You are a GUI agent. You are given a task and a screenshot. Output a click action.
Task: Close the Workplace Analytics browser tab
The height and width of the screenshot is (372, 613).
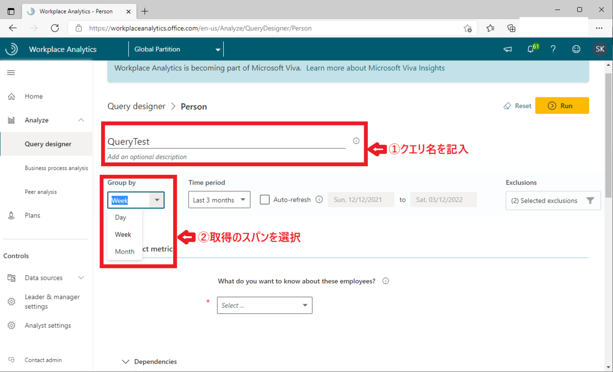pos(128,11)
